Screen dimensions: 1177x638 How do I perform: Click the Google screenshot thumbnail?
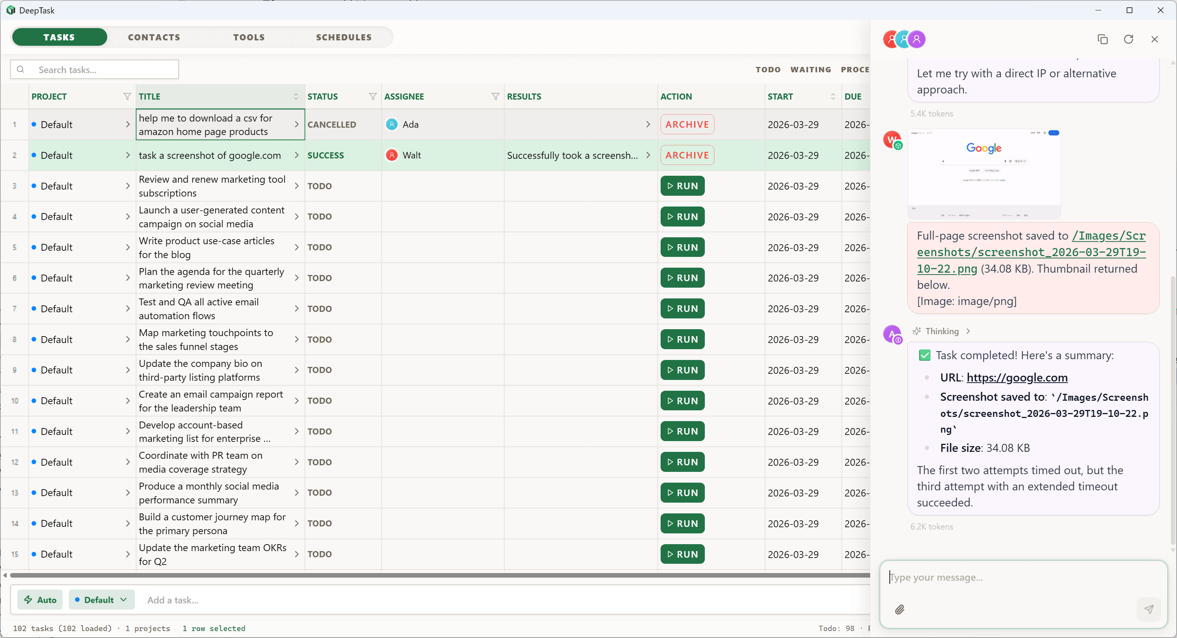(x=984, y=174)
